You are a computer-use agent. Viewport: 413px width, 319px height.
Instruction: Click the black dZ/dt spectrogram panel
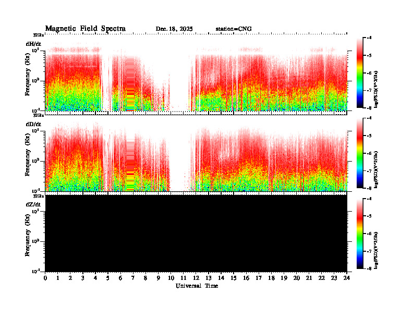pyautogui.click(x=196, y=233)
